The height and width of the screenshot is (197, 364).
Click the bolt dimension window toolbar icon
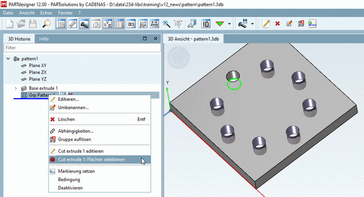pos(131,24)
